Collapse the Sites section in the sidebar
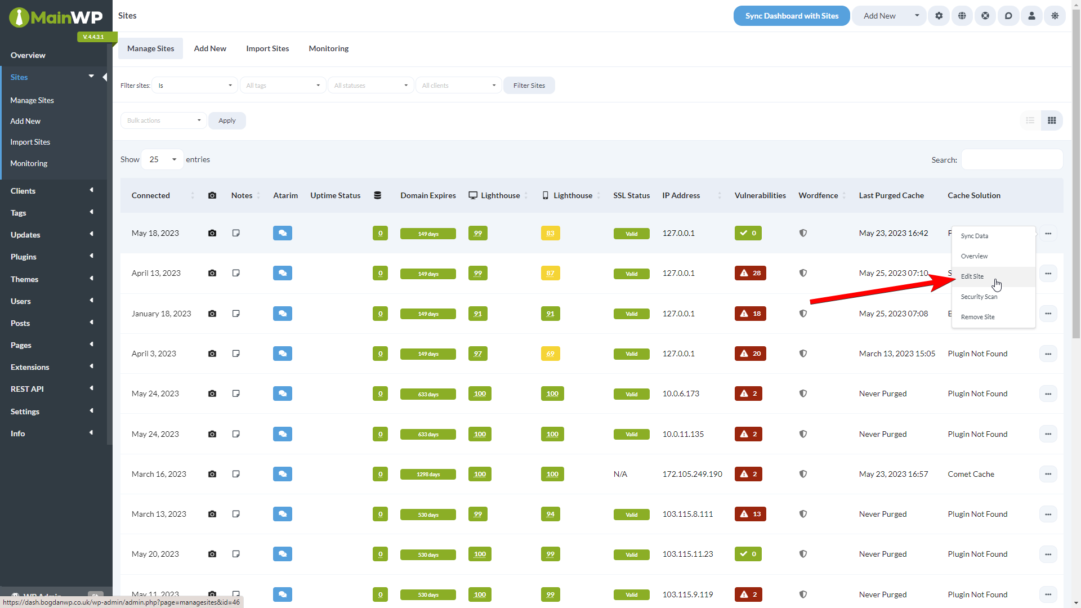The height and width of the screenshot is (608, 1081). (x=91, y=76)
